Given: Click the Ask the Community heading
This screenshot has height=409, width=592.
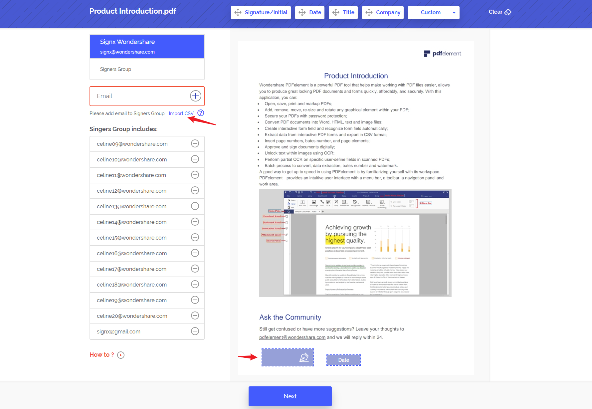Looking at the screenshot, I should [x=290, y=317].
